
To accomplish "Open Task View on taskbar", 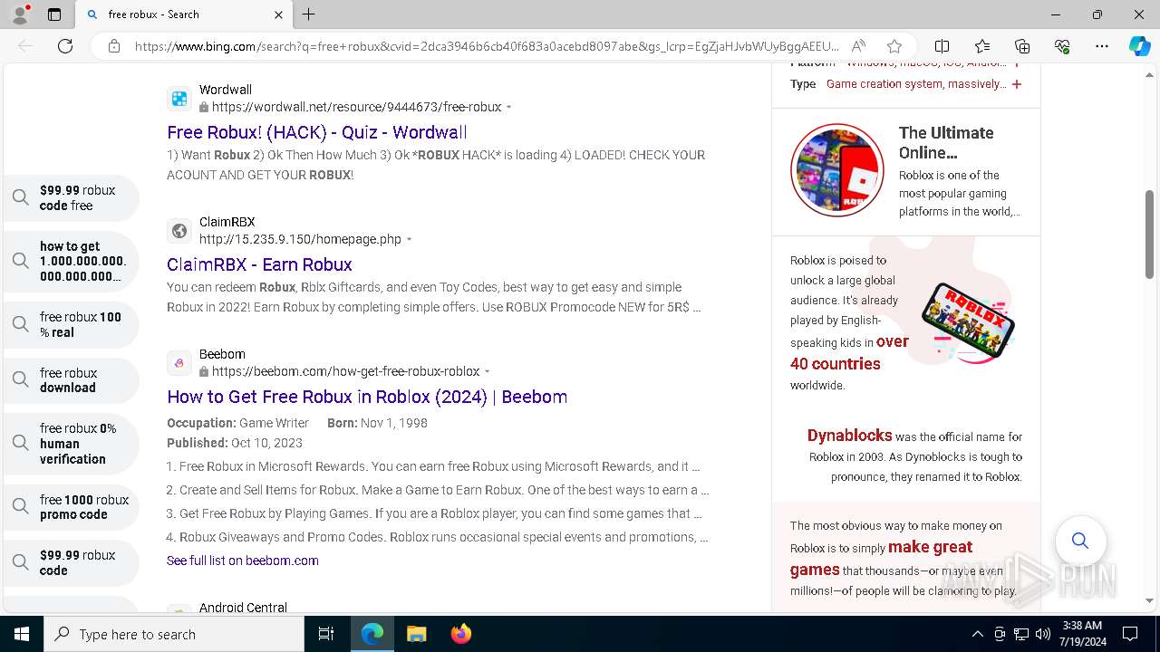I will 326,634.
